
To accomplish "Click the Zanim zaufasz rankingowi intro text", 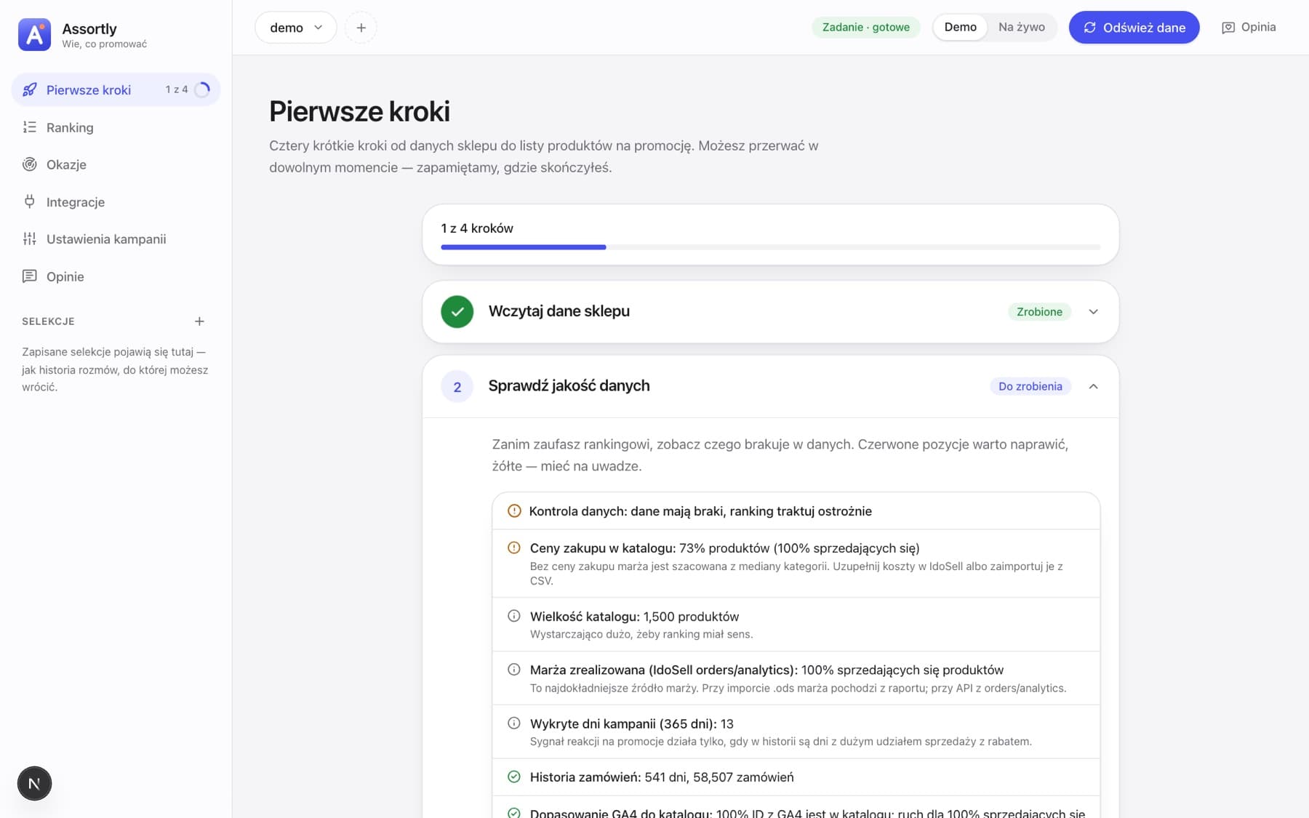I will [x=780, y=455].
